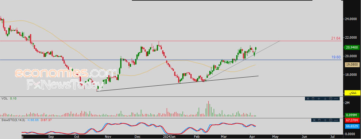The image size is (361, 139).
Task: Click the K:66.65 stochastic value
Action: click(33, 120)
